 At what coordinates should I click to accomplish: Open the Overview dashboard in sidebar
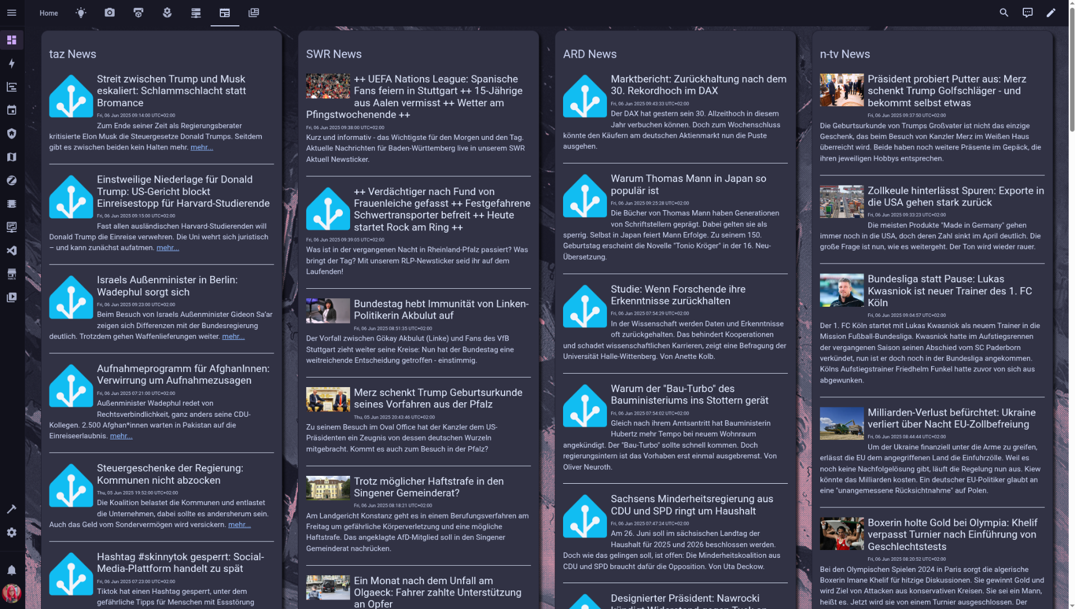(x=12, y=40)
